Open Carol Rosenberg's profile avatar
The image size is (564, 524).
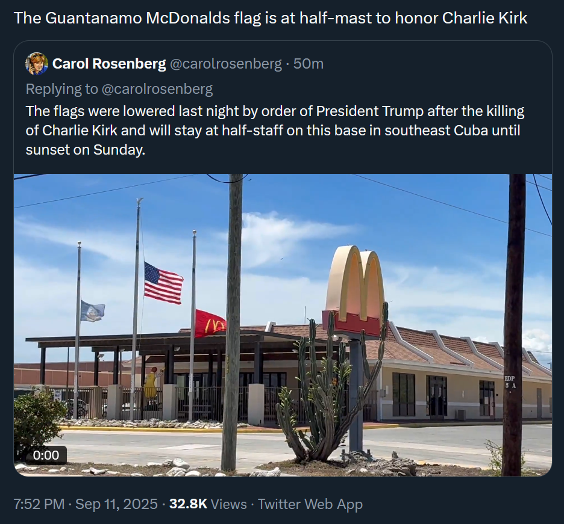point(37,64)
